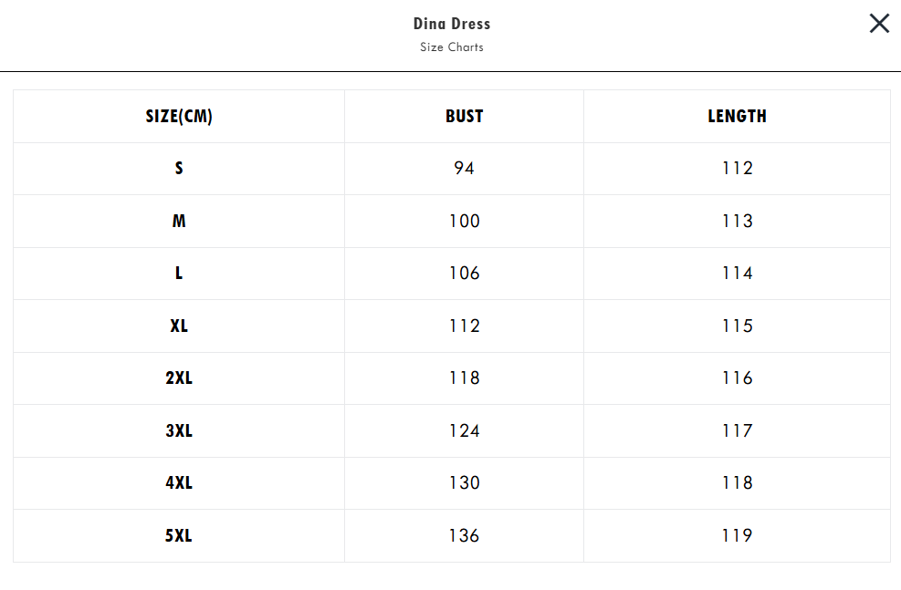
Task: Click the M size row label
Action: tap(179, 221)
